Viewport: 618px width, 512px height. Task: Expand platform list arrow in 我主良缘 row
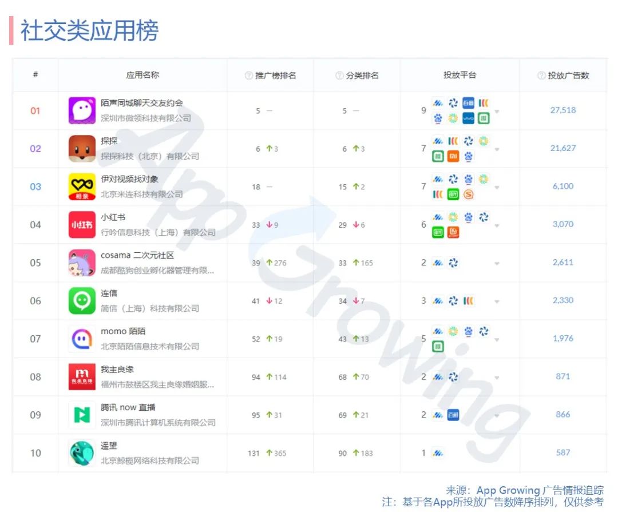coord(497,378)
